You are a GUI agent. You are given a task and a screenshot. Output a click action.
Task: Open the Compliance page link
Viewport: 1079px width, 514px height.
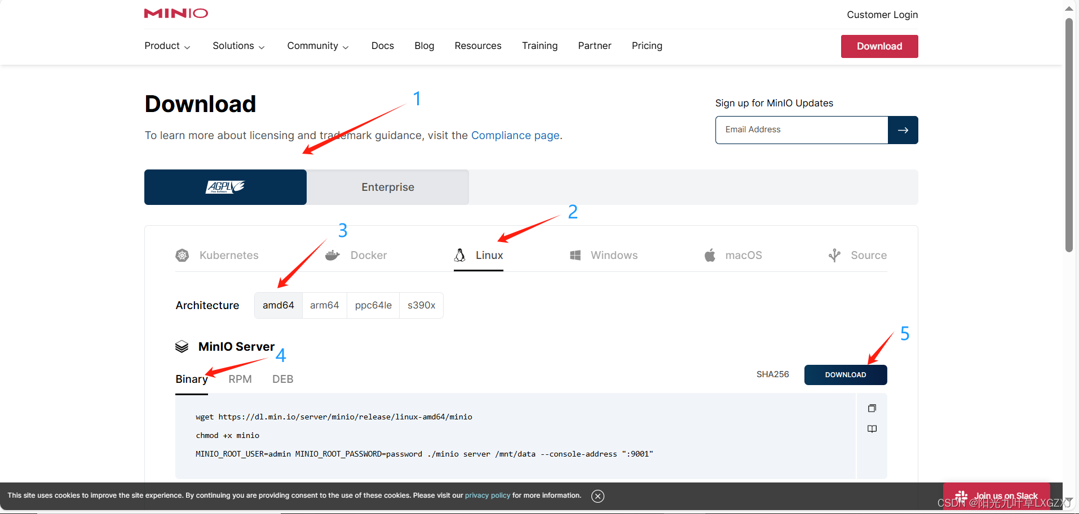[515, 136]
